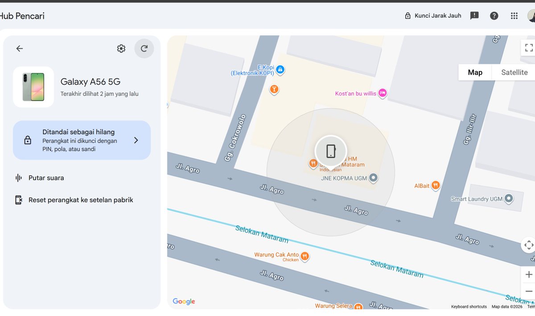Click the AlBait restaurant pin
The width and height of the screenshot is (535, 316).
[436, 185]
